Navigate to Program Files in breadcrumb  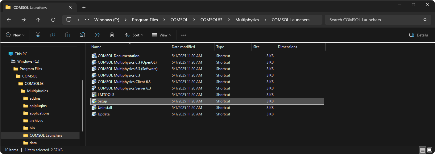(x=145, y=20)
